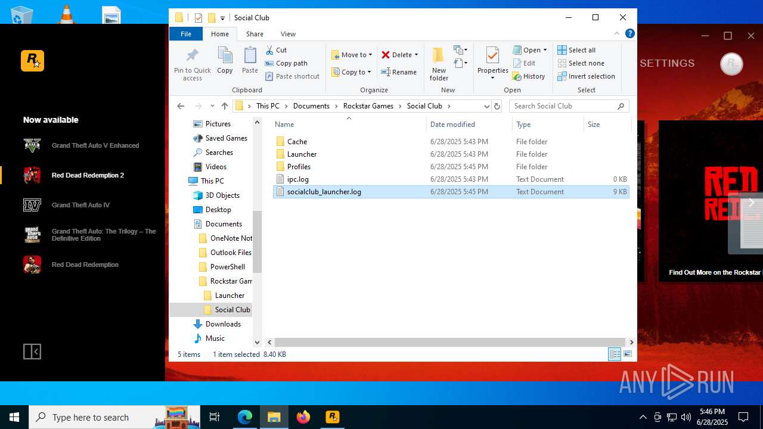Image resolution: width=763 pixels, height=429 pixels.
Task: Create a New folder from ribbon
Action: coord(439,64)
